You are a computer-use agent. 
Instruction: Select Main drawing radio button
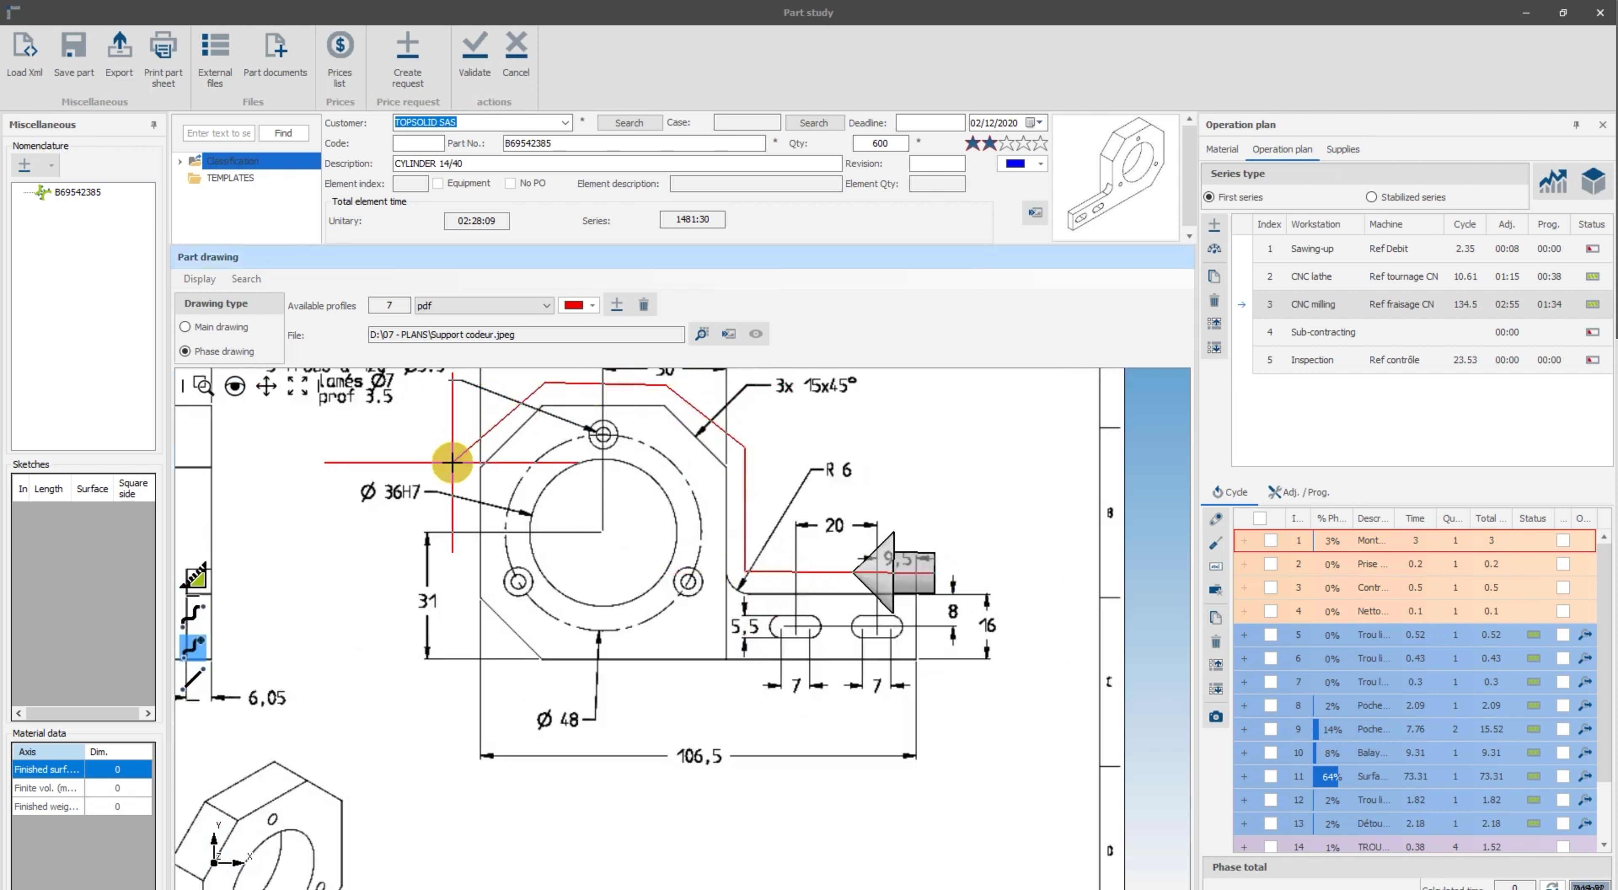(185, 327)
